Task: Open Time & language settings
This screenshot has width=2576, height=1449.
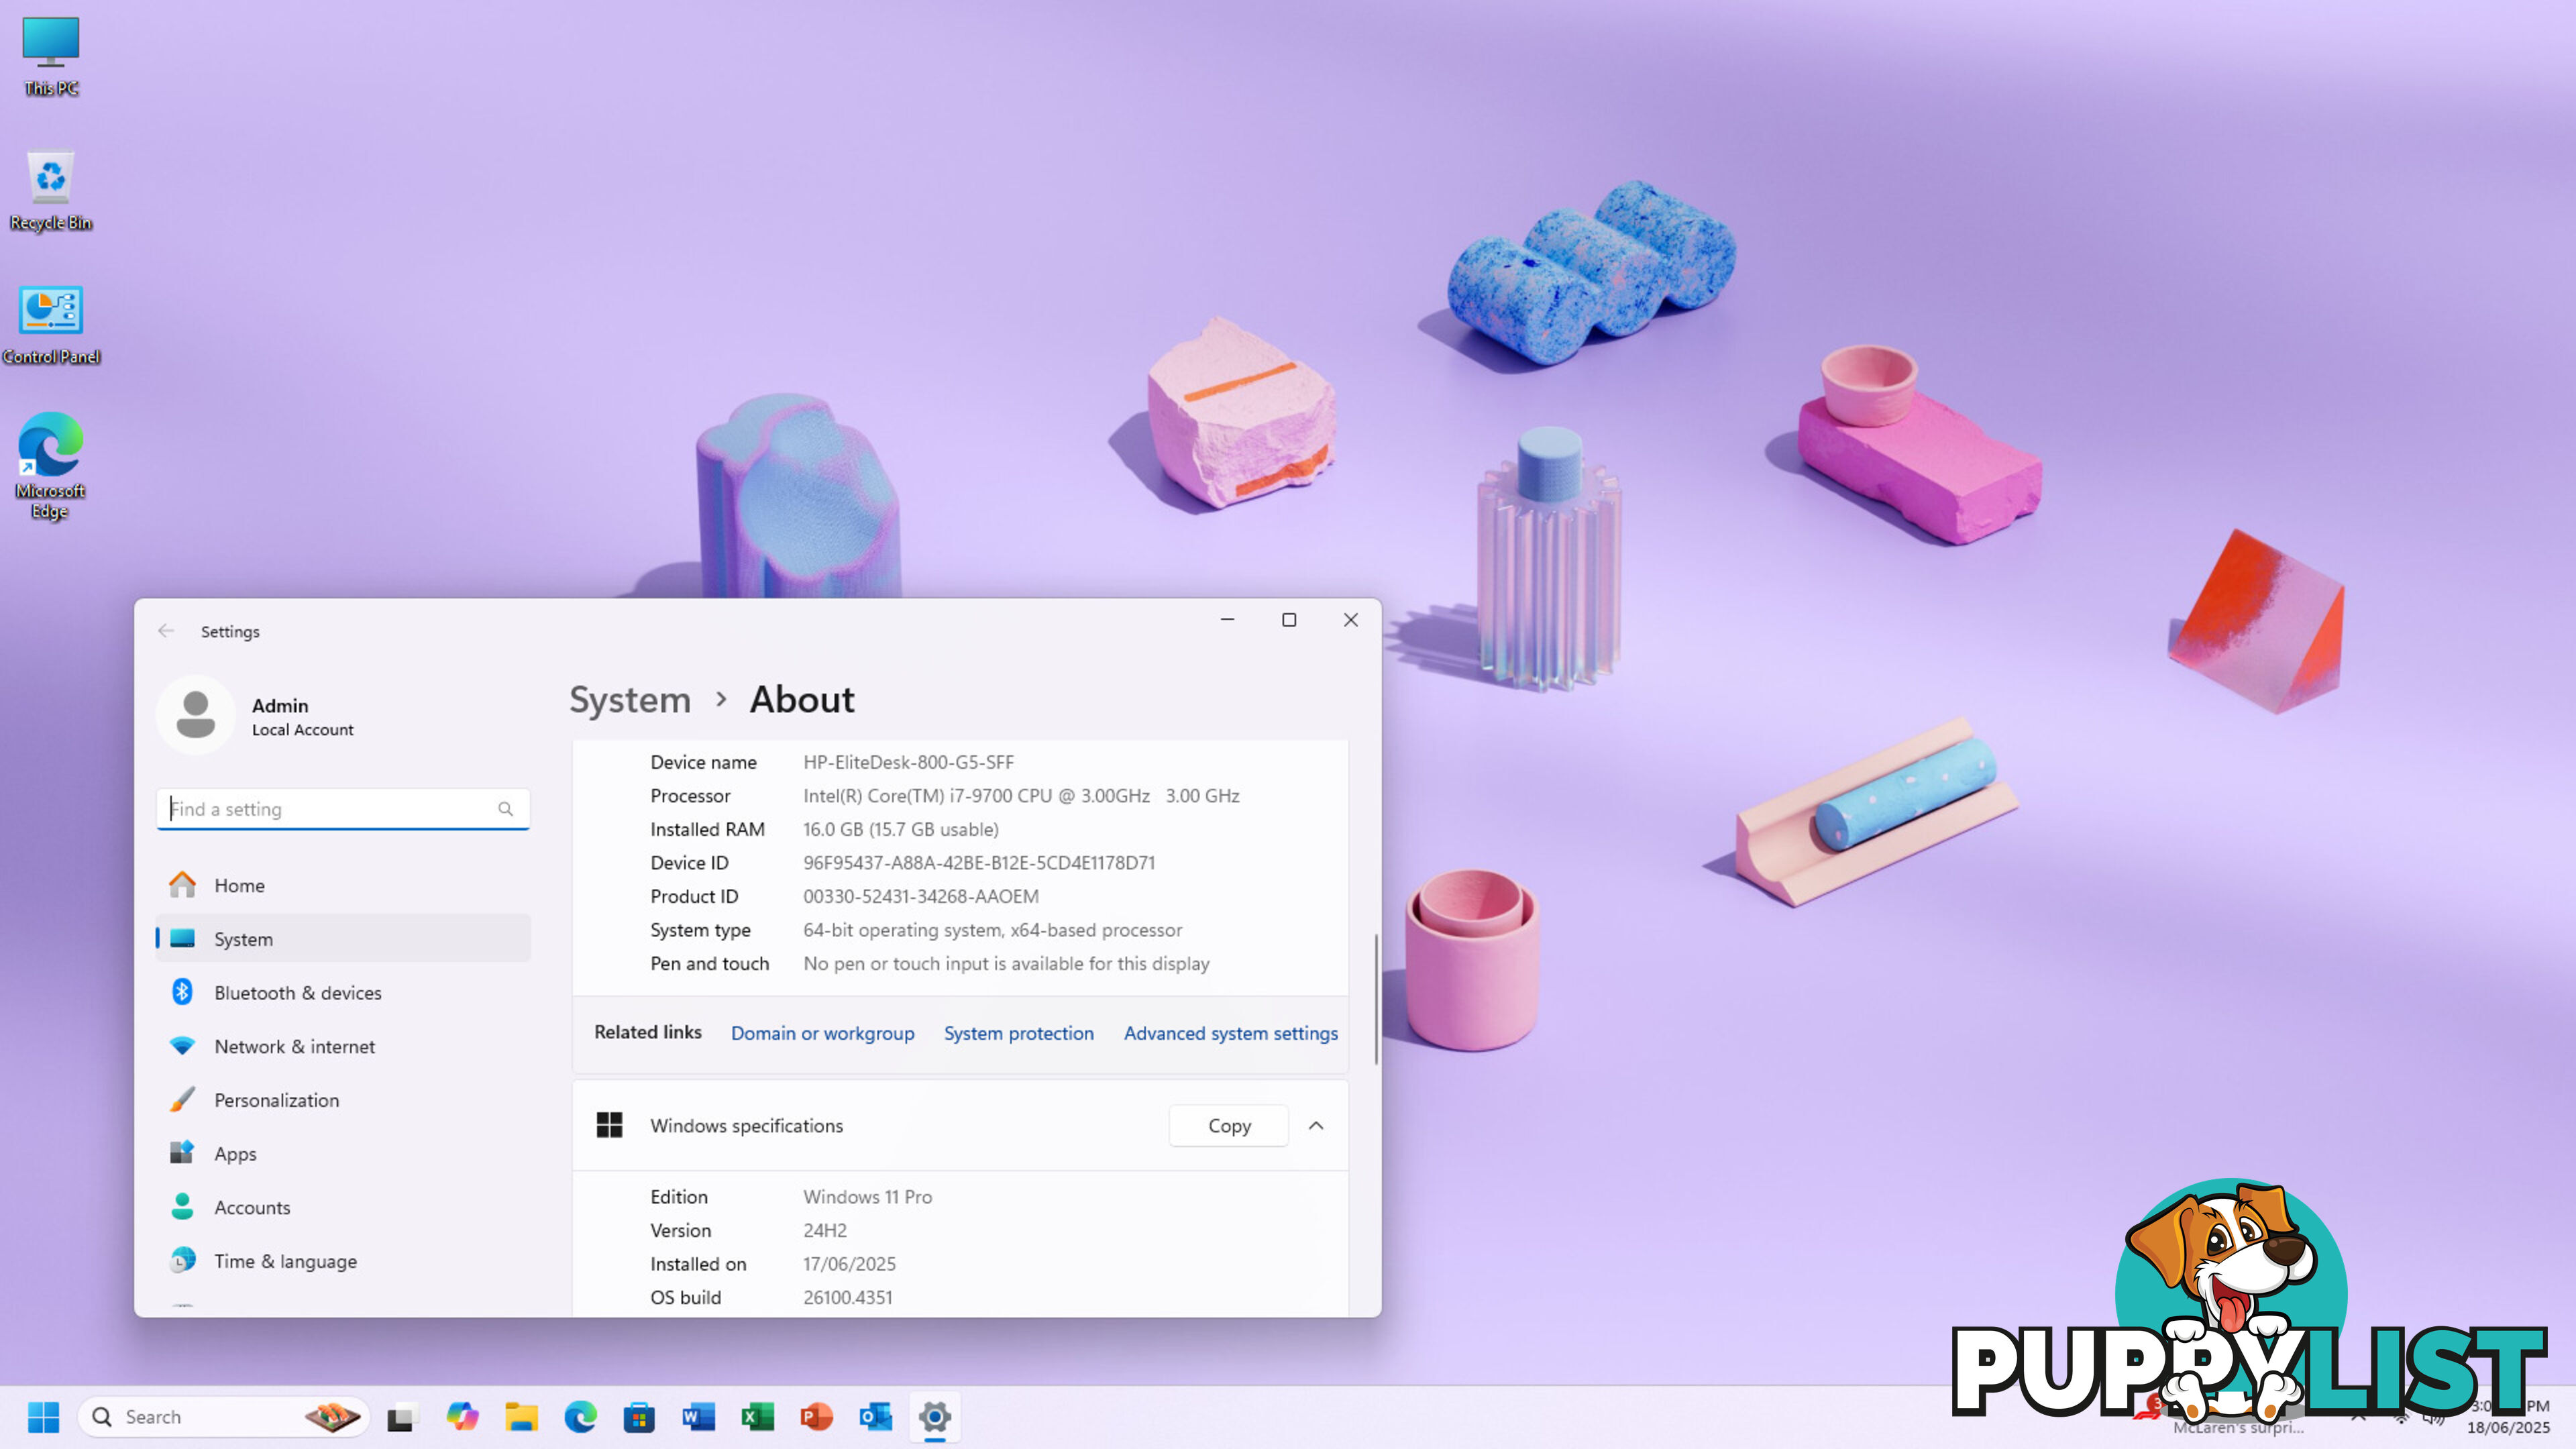Action: click(343, 1261)
